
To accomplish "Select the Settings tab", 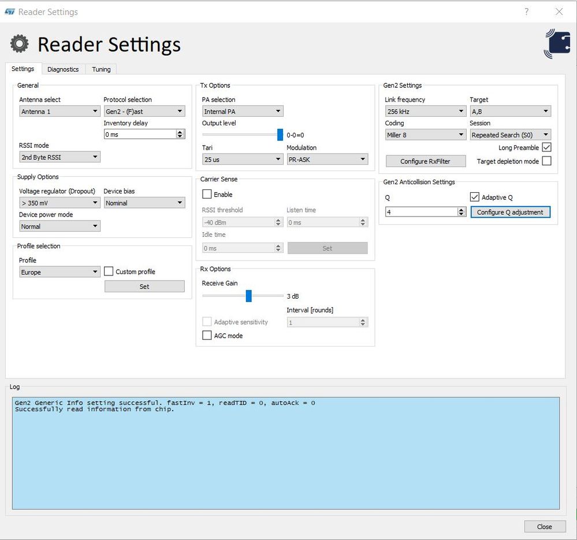I will [x=23, y=69].
